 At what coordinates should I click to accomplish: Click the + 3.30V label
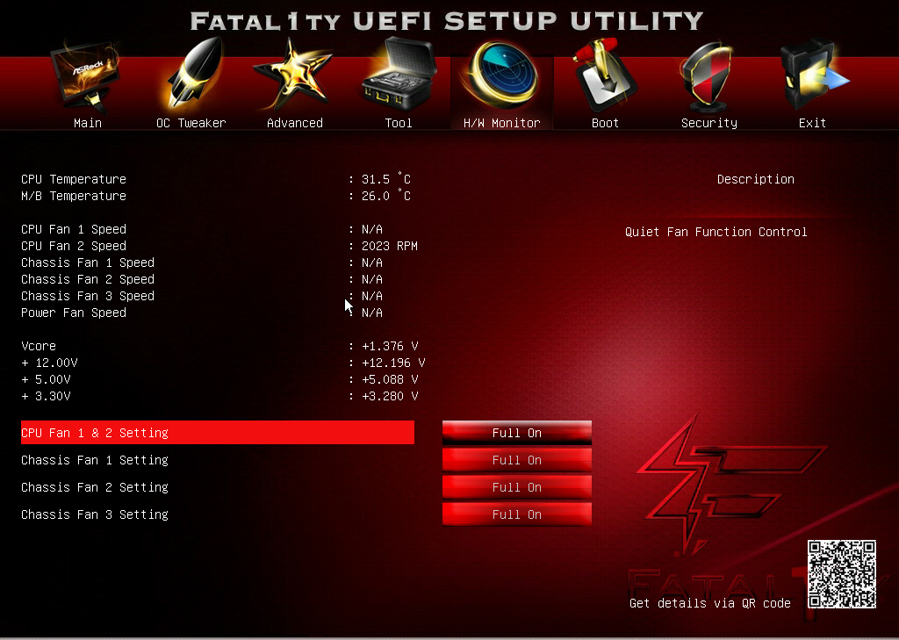[x=46, y=396]
